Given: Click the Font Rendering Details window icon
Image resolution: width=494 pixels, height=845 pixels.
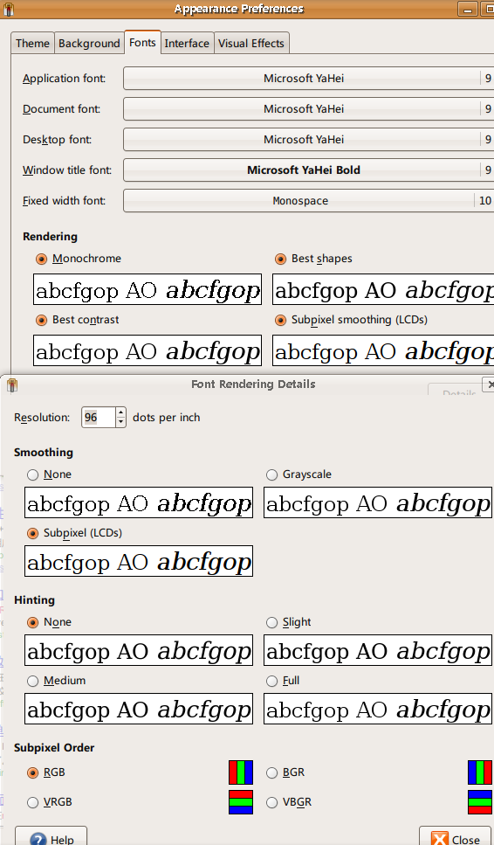Looking at the screenshot, I should 12,384.
